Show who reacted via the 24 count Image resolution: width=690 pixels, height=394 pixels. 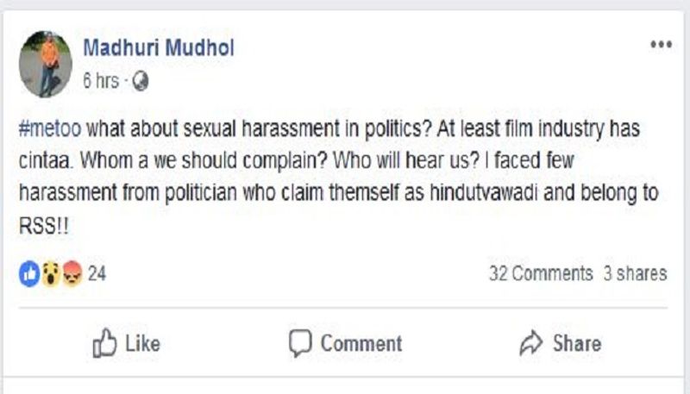tap(97, 274)
